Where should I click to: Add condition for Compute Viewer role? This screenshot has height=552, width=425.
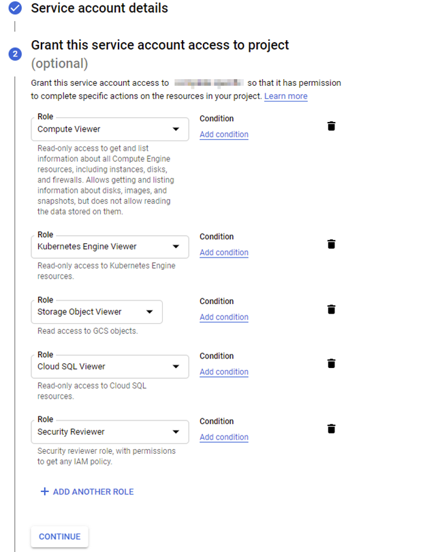(x=224, y=134)
